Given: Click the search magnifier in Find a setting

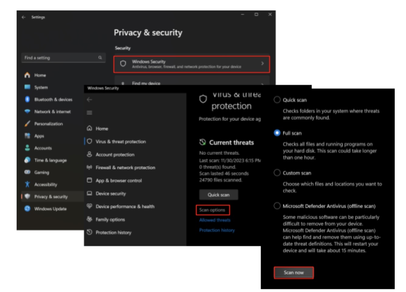Looking at the screenshot, I should pos(100,58).
